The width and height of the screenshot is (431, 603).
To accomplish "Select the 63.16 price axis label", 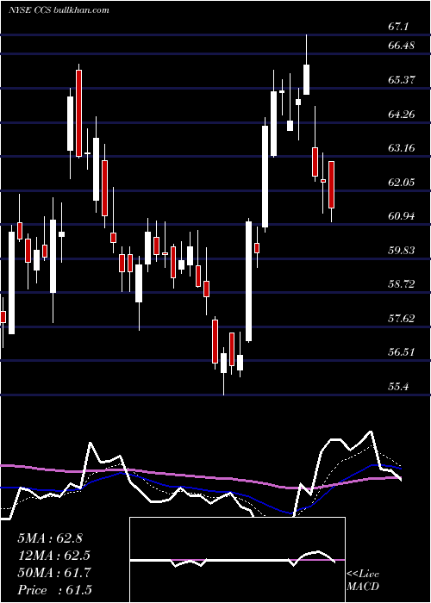I will tap(401, 147).
